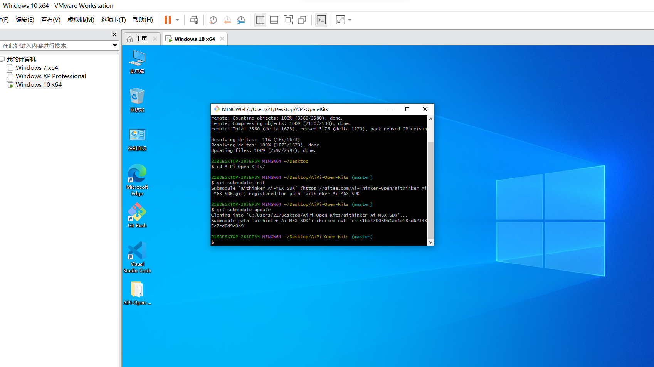Revert the VM to its previous snapshot

click(x=227, y=20)
